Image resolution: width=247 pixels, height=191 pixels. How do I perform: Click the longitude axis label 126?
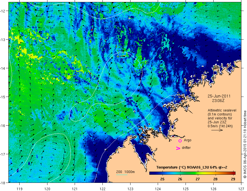[213, 189]
